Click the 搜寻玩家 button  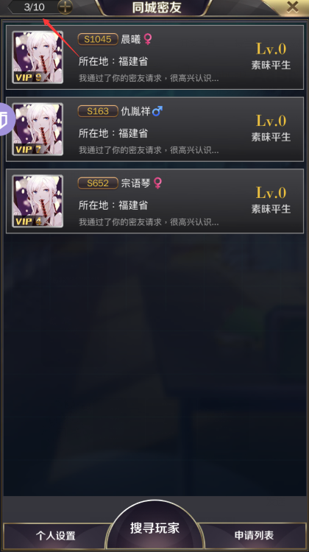pos(154,528)
